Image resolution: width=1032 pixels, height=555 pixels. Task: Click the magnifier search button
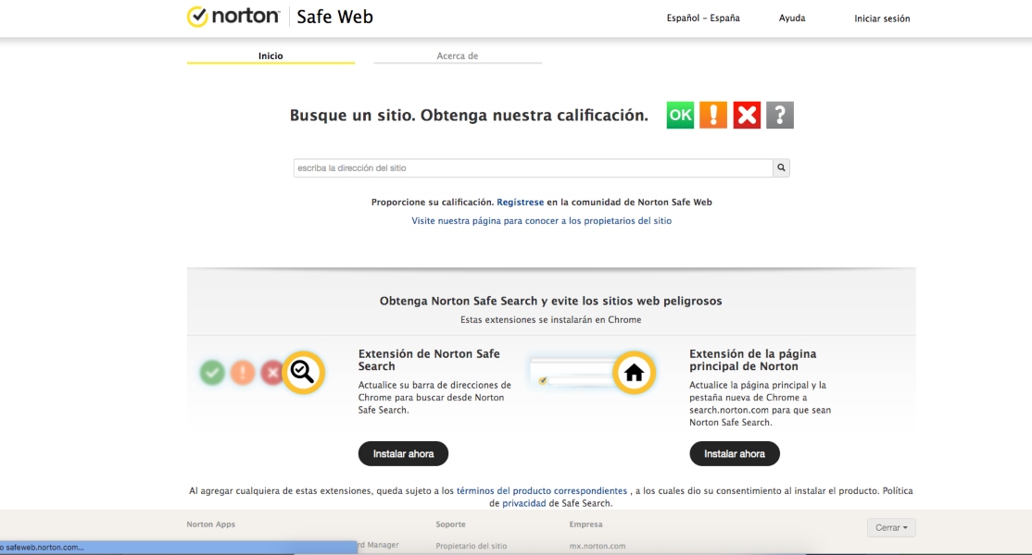click(781, 167)
